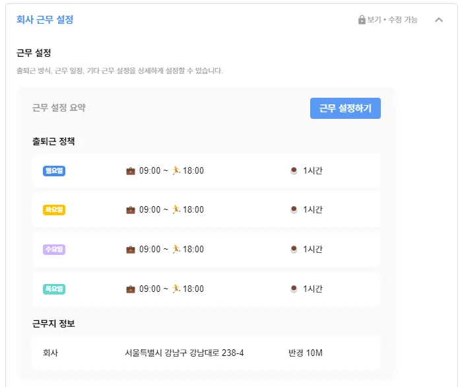Select the purple 수요일 day badge

click(54, 250)
